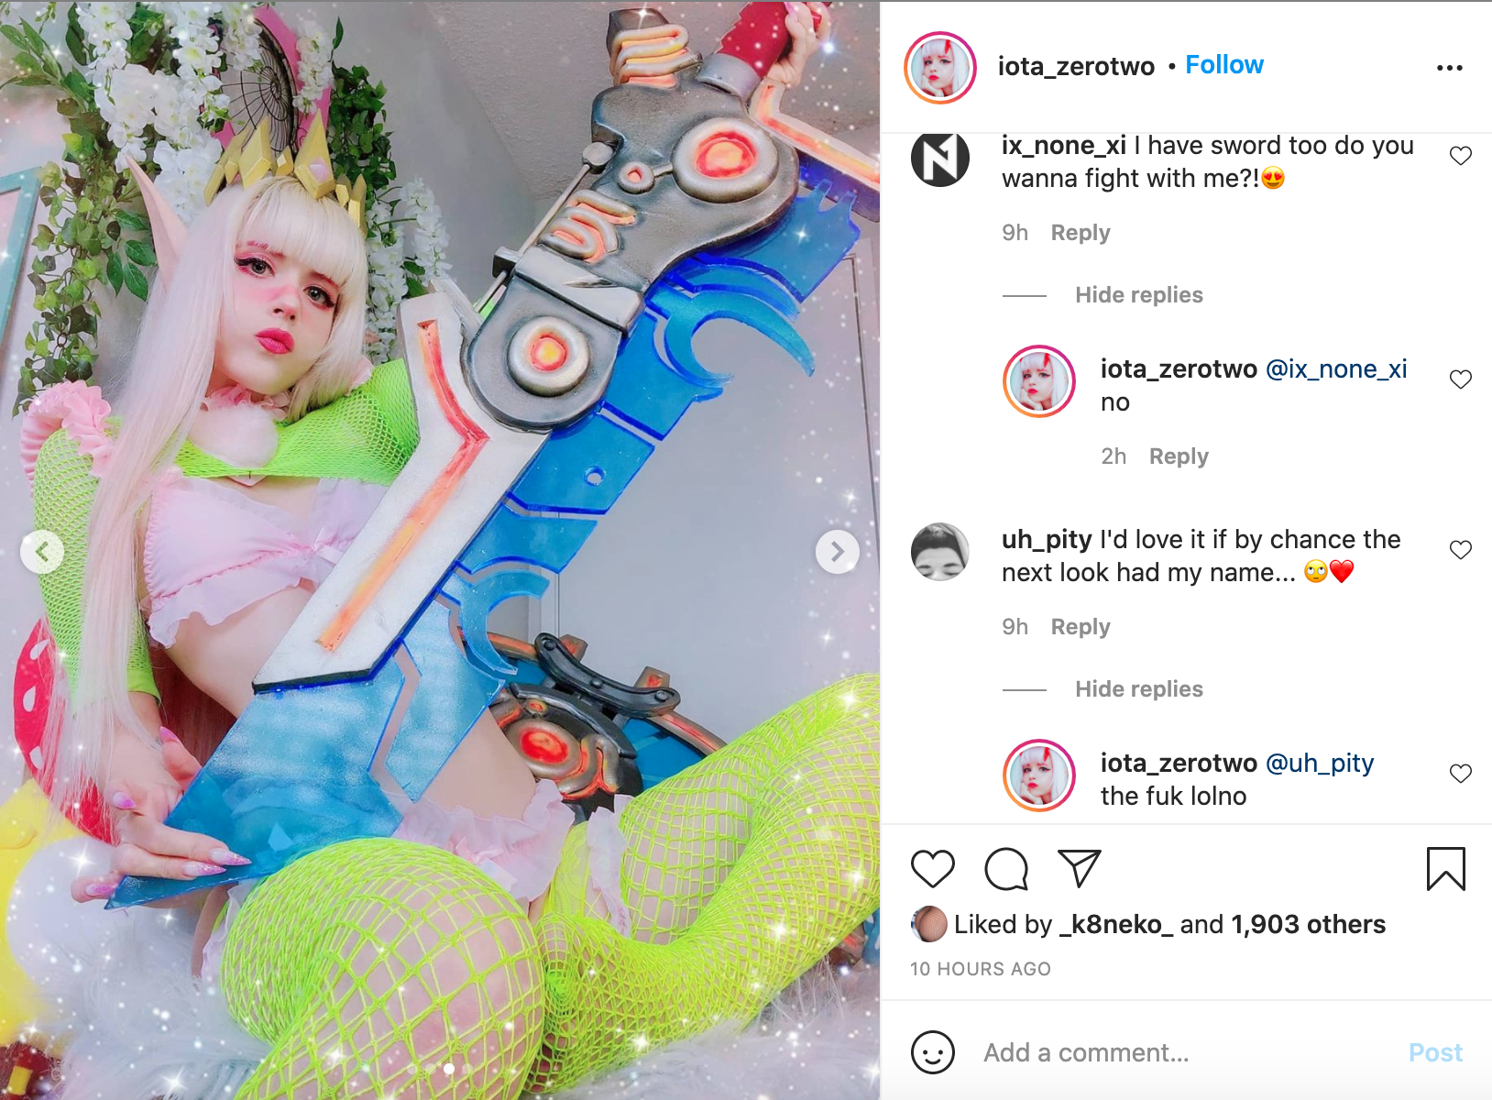Open @ix_none_xi mention link
The width and height of the screenshot is (1492, 1100).
[x=1336, y=369]
